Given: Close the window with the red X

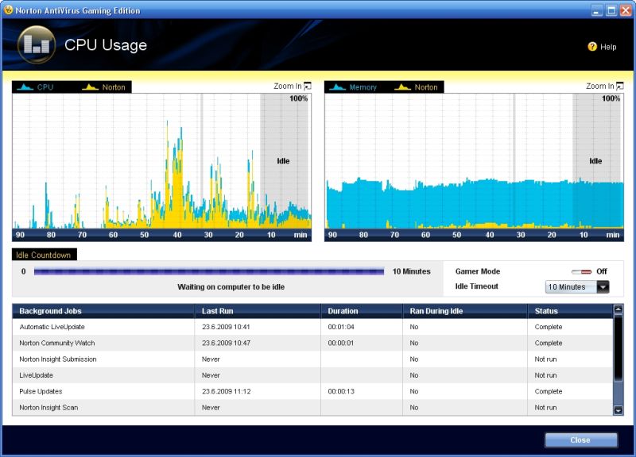Looking at the screenshot, I should click(626, 10).
